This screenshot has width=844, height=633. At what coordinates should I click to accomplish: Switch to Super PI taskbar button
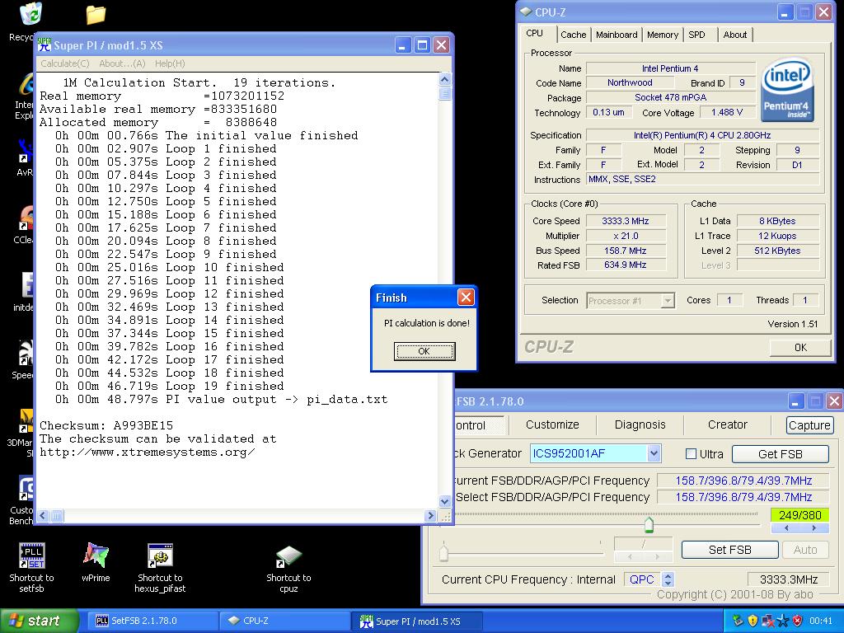417,621
